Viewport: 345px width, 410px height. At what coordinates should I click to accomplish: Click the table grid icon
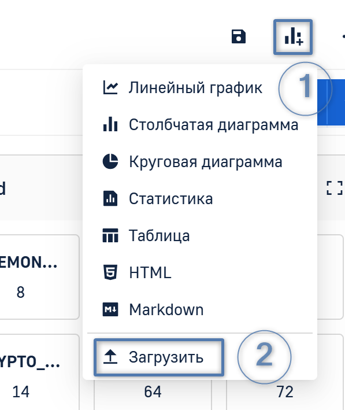110,235
